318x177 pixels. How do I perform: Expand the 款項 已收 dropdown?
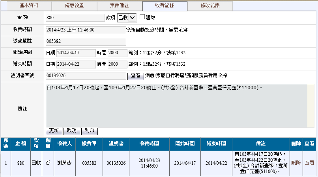coord(127,18)
